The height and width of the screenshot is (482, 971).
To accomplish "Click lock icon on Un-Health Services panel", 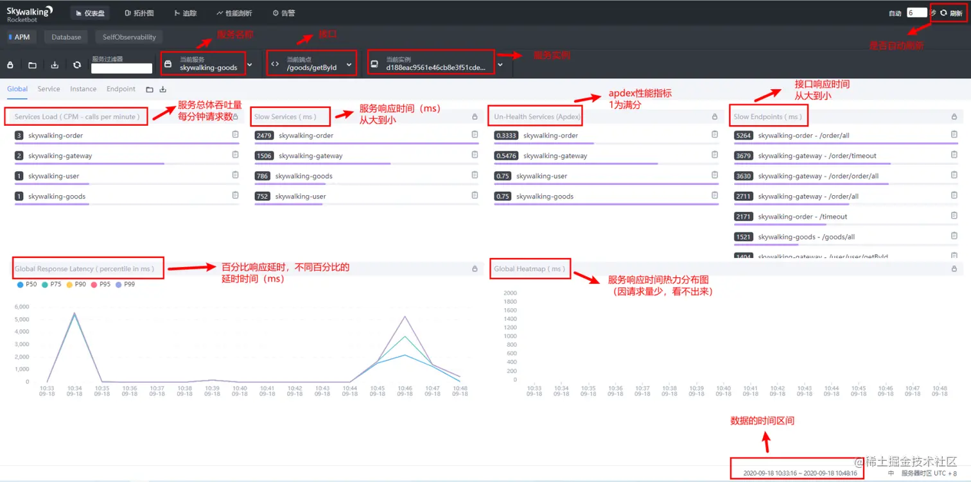I will pyautogui.click(x=715, y=117).
